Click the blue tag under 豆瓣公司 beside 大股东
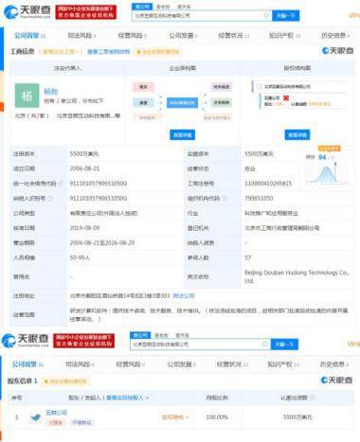This screenshot has width=360, height=442. coord(81,423)
